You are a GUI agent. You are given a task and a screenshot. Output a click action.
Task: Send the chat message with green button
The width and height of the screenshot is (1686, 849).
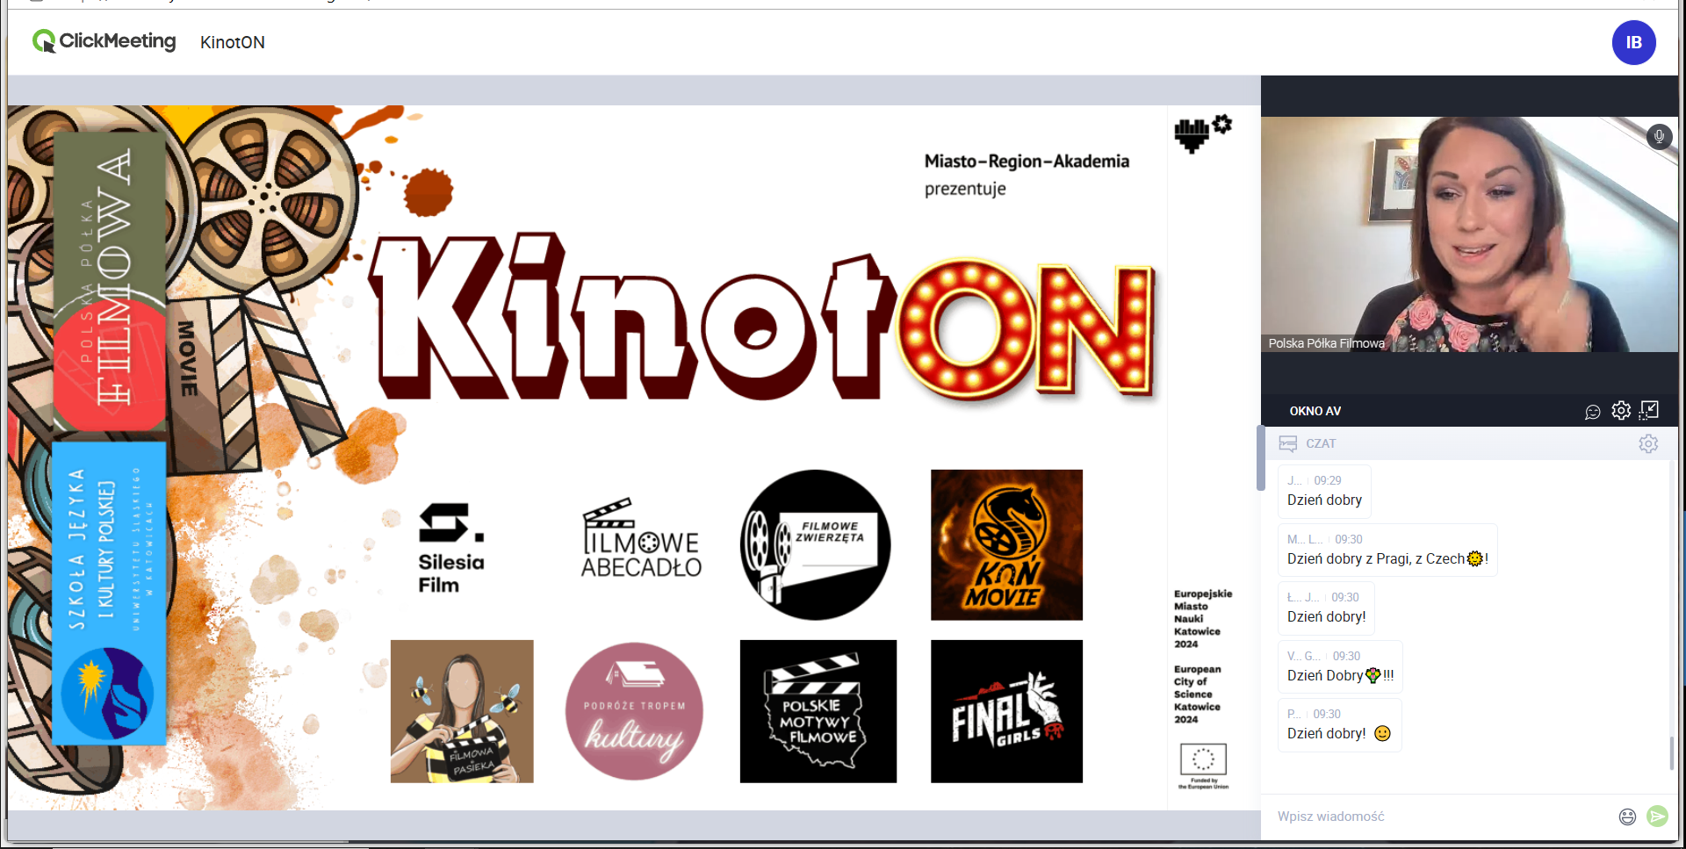1657,817
